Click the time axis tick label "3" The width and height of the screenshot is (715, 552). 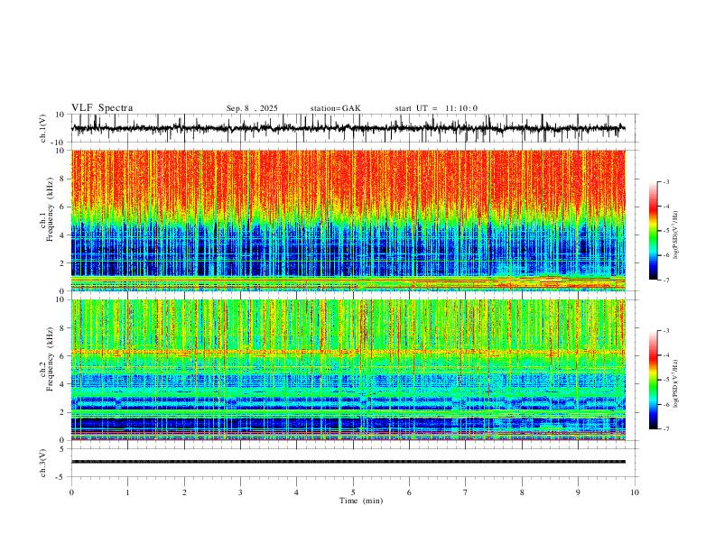click(x=240, y=492)
